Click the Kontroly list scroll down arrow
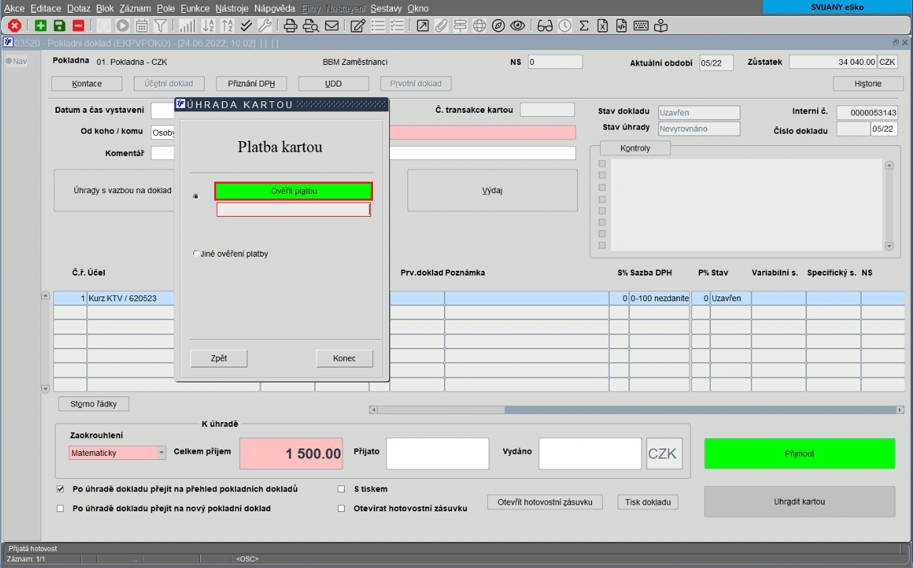 pos(889,247)
